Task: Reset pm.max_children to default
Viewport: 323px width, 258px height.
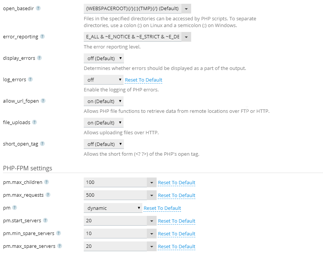Action: (x=177, y=183)
